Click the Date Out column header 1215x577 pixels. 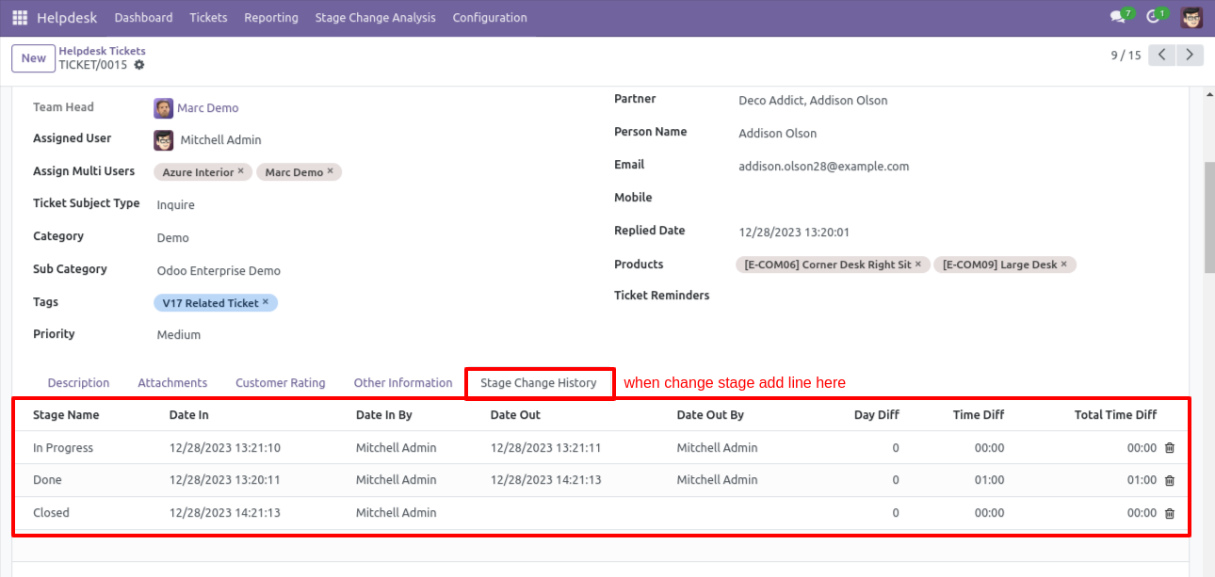pos(515,415)
